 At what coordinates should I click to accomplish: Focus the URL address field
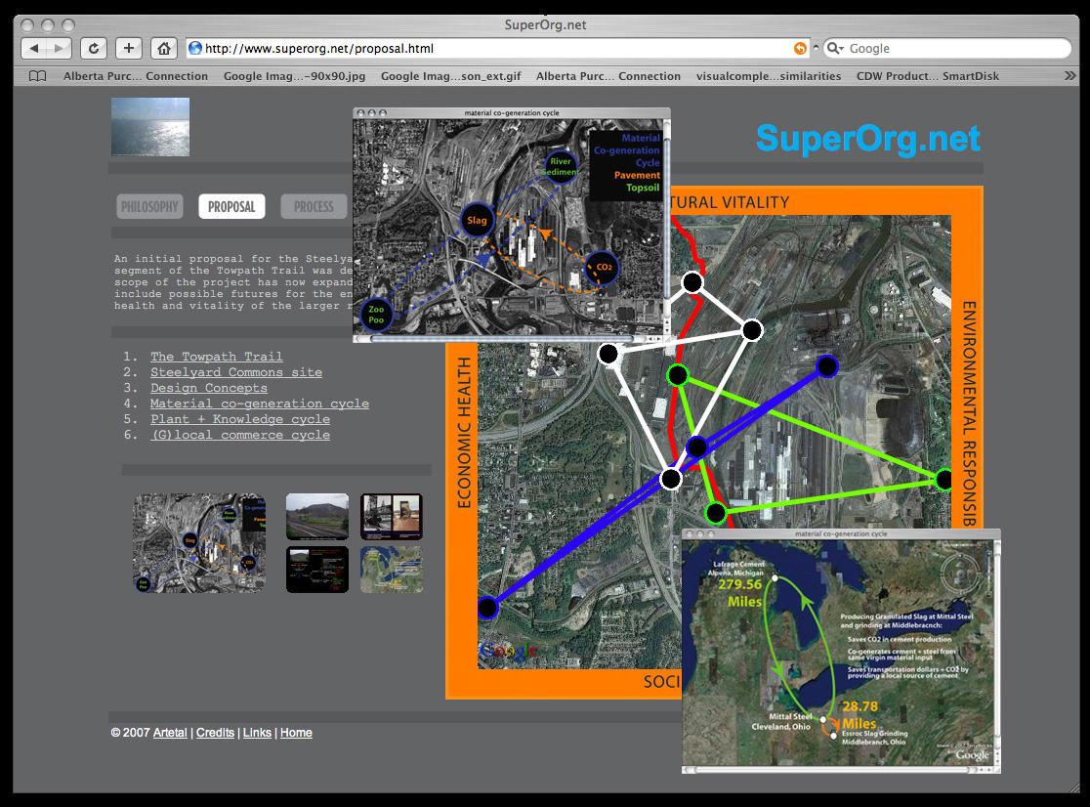tap(498, 48)
